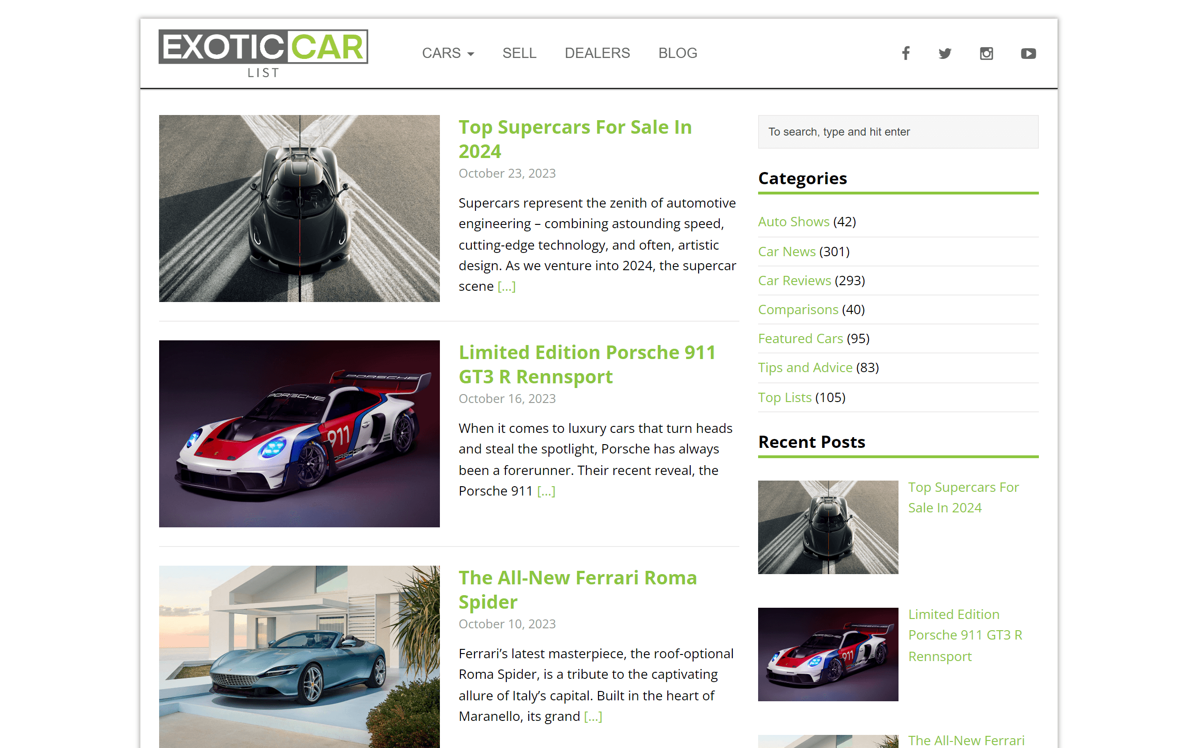Visit the Instagram account icon
Viewport: 1198px width, 748px height.
(986, 53)
